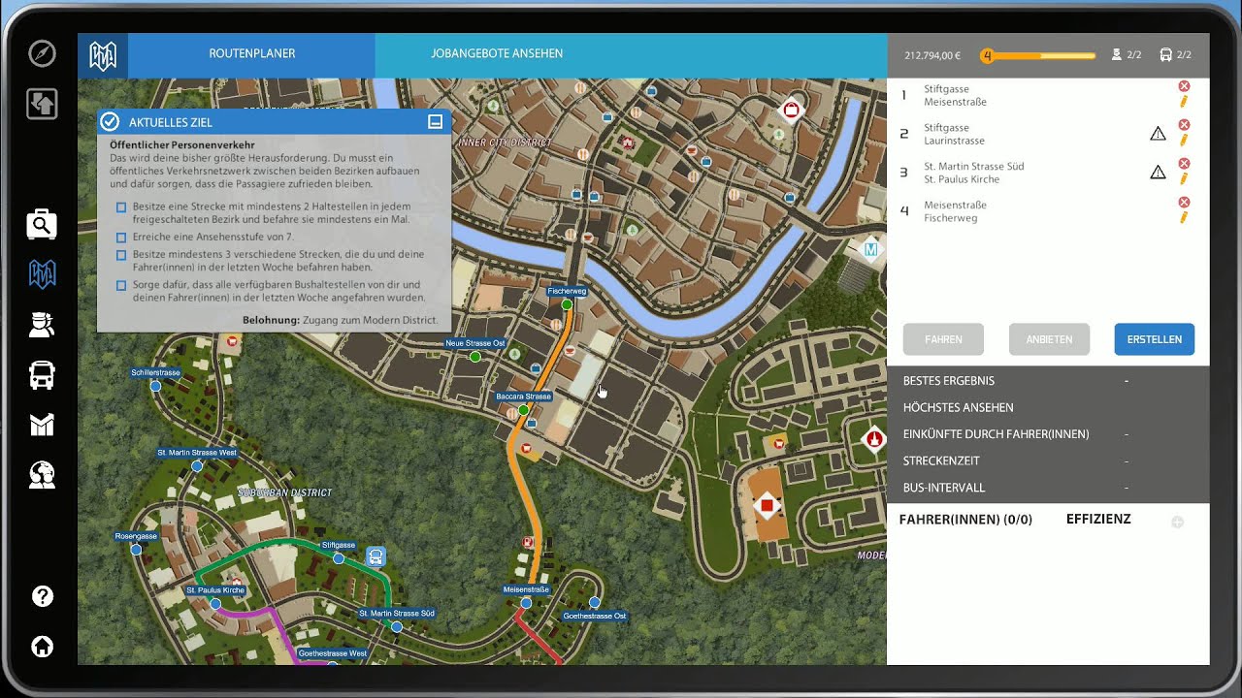The height and width of the screenshot is (698, 1242).
Task: Click the St. Martin Strasse West stop
Action: point(197,466)
